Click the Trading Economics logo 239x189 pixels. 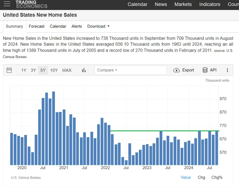[31, 4]
